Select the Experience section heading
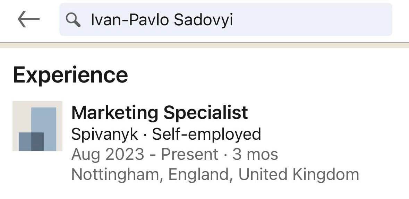Image resolution: width=409 pixels, height=199 pixels. (x=70, y=75)
